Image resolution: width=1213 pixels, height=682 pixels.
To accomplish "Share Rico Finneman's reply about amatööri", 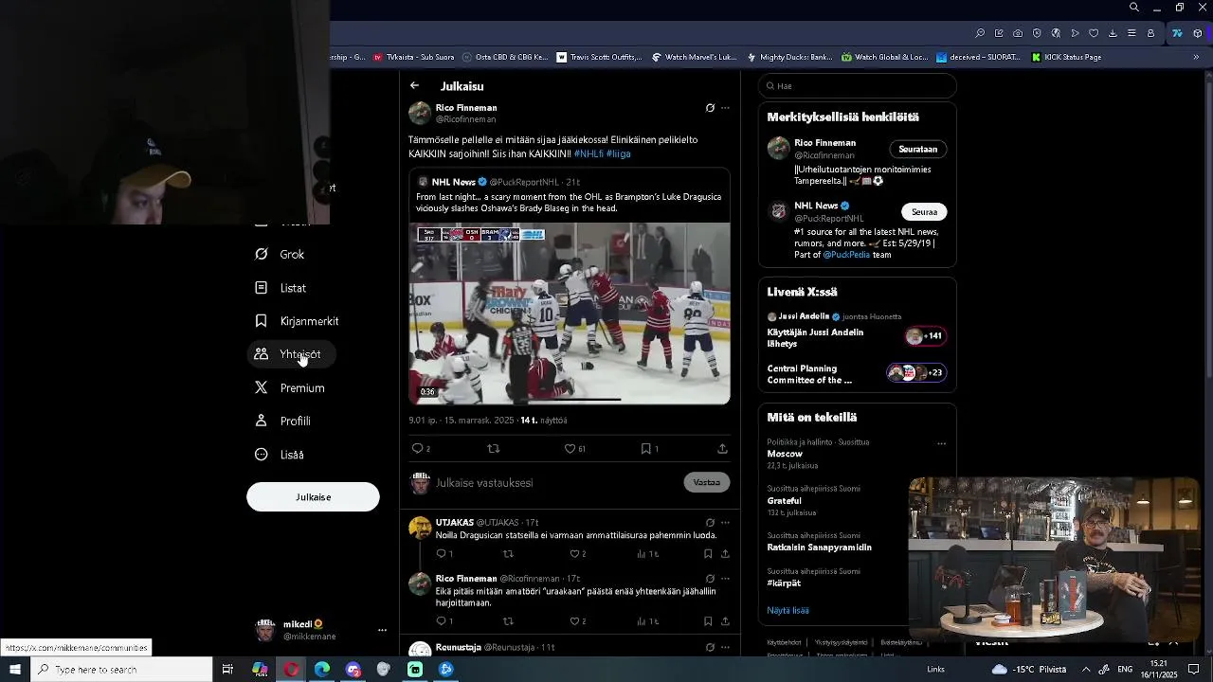I will click(x=725, y=621).
